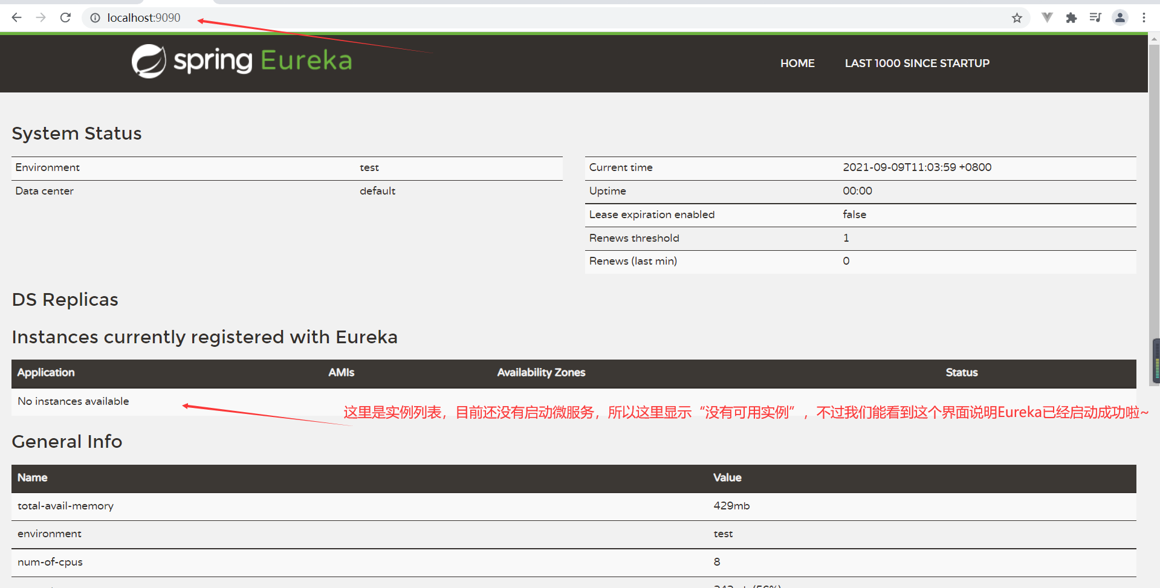
Task: Open the HOME nav item
Action: pyautogui.click(x=797, y=63)
